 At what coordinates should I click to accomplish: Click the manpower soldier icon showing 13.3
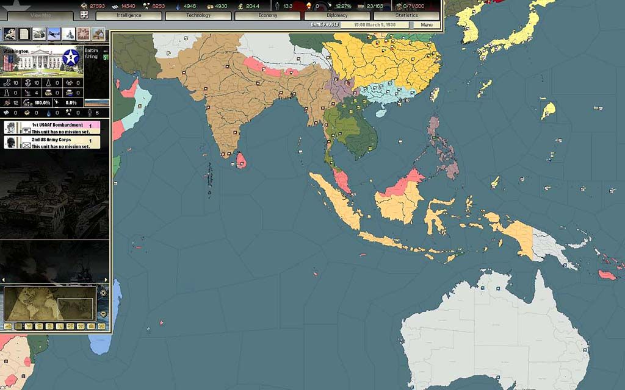tap(277, 6)
